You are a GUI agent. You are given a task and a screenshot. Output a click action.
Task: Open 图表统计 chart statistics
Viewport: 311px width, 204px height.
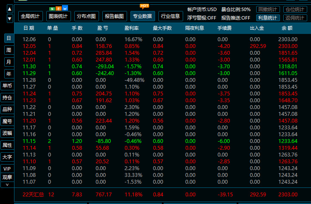coord(58,16)
